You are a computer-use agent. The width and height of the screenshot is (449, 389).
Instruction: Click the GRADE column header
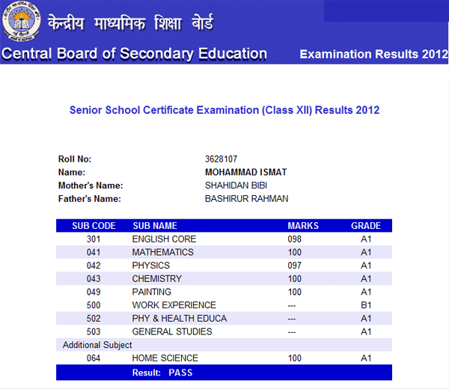tap(366, 226)
